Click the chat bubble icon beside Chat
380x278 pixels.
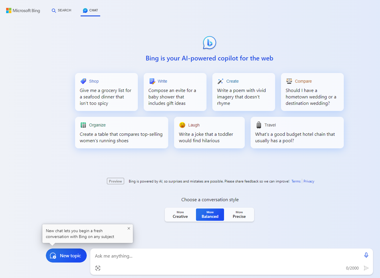pos(85,11)
